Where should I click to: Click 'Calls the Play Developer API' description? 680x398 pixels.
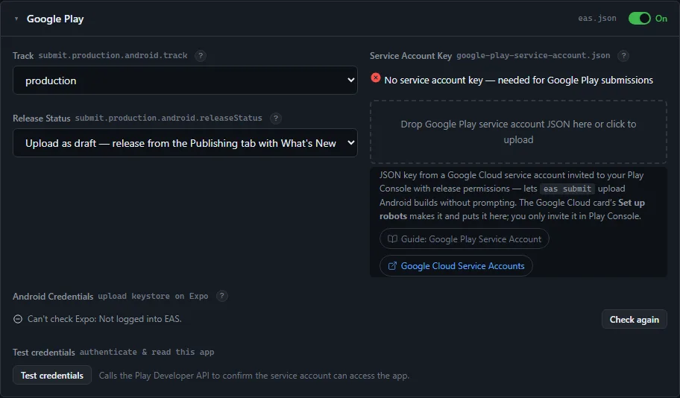(254, 376)
